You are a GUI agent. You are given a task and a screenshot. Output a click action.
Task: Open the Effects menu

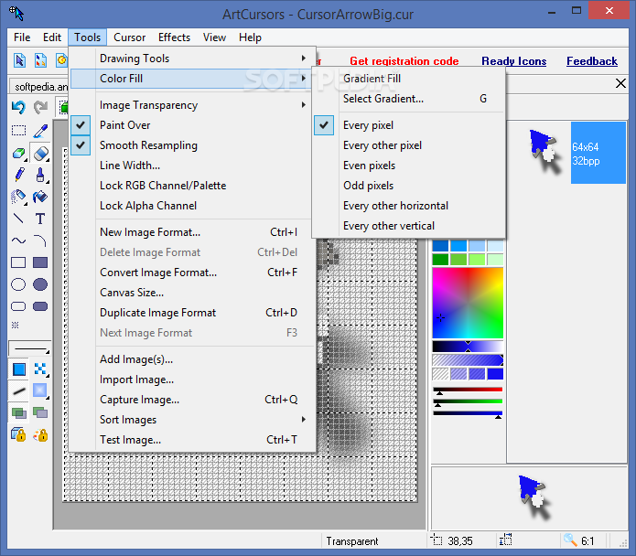(174, 37)
